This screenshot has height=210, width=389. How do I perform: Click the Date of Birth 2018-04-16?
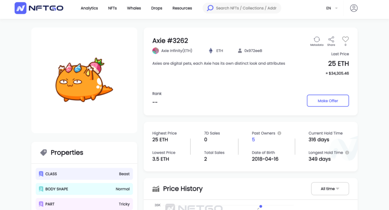265,159
